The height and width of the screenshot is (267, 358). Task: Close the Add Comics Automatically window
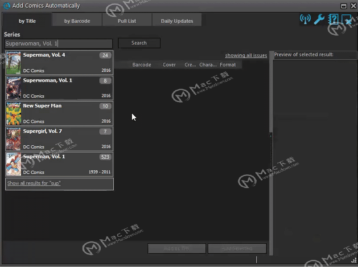353,6
